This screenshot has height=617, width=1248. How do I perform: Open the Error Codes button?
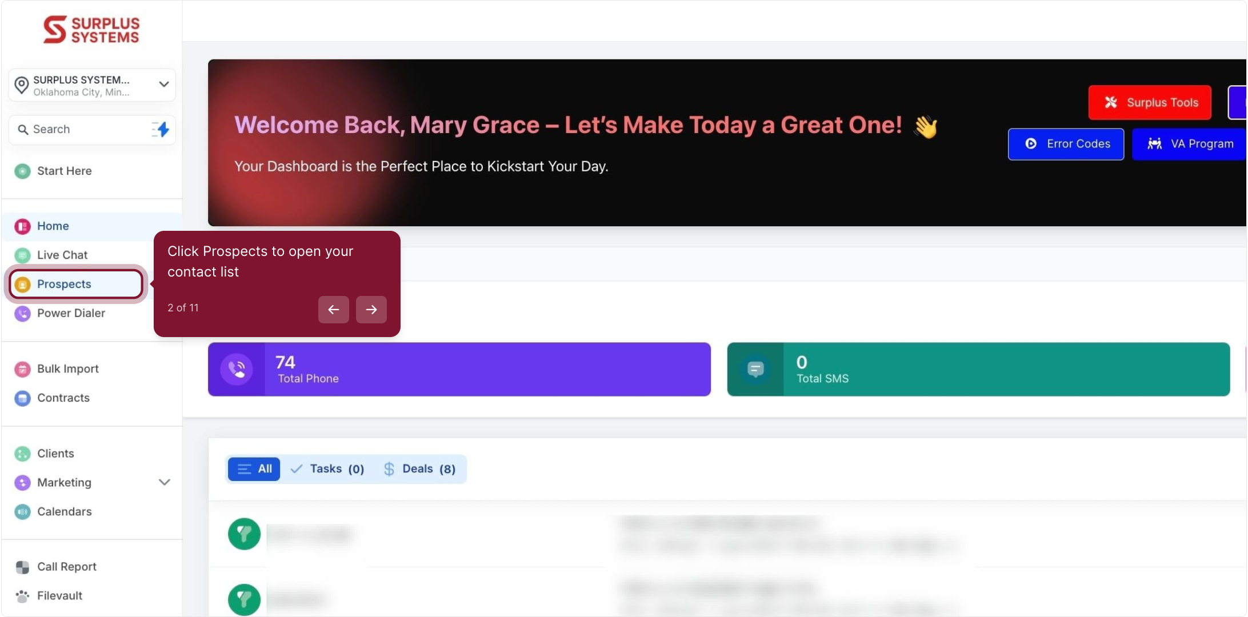[x=1066, y=144]
